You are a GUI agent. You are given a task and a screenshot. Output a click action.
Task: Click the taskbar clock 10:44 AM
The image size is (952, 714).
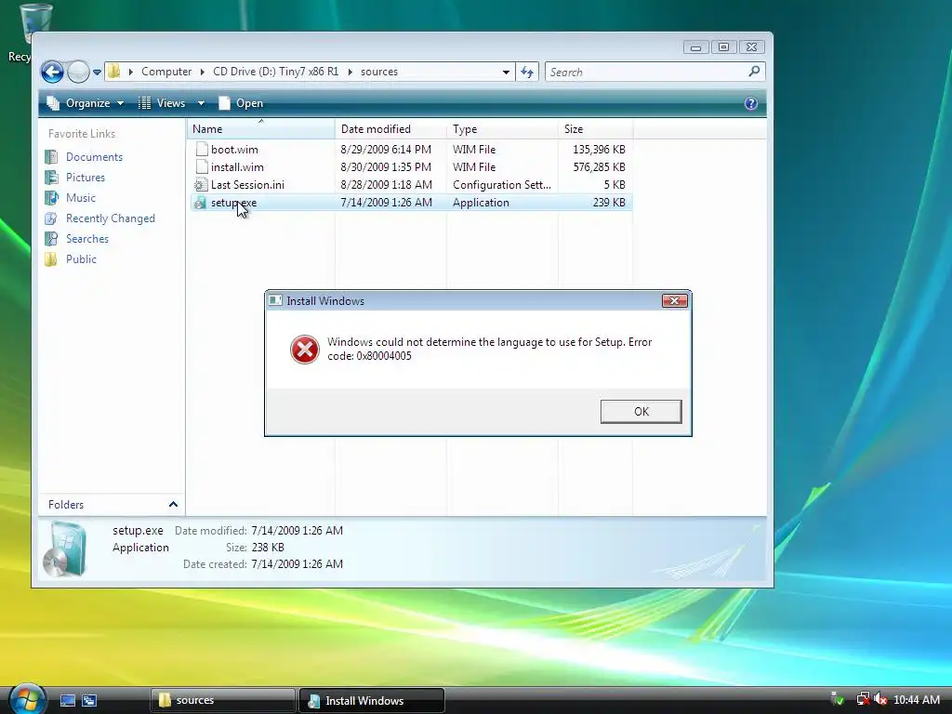917,700
